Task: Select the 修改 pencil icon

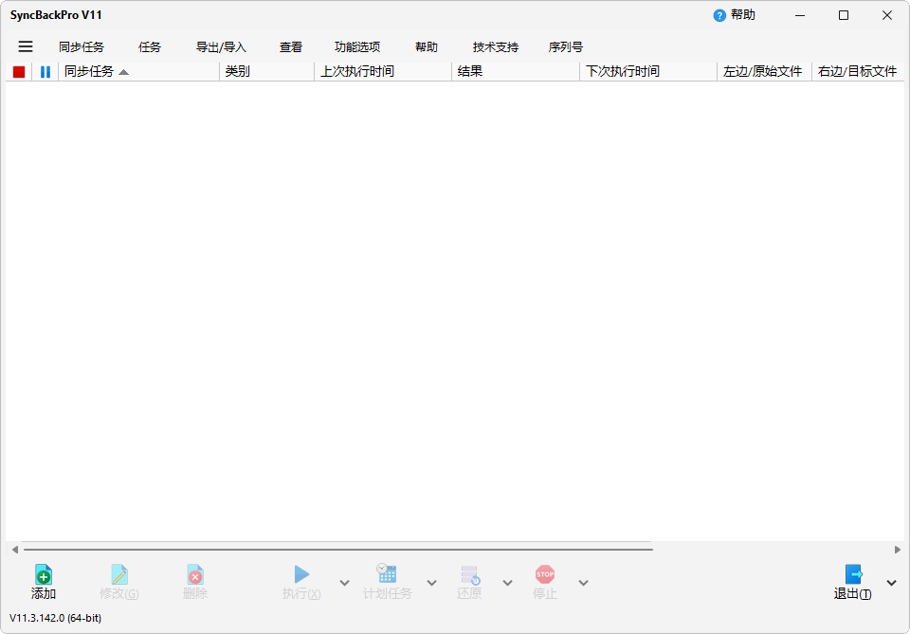Action: coord(119,575)
